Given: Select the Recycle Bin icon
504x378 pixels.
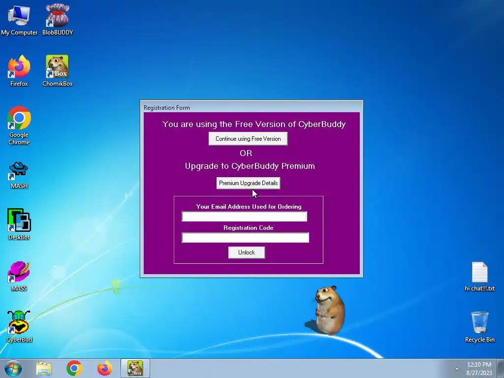Looking at the screenshot, I should pos(479,327).
